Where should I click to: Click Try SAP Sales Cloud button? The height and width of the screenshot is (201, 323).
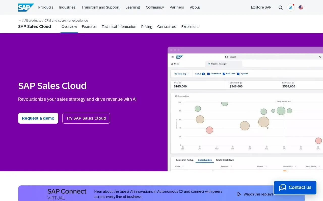(86, 118)
